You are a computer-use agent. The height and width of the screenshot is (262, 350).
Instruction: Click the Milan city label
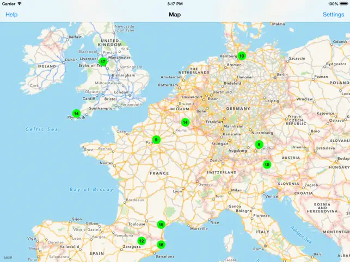[x=236, y=190]
